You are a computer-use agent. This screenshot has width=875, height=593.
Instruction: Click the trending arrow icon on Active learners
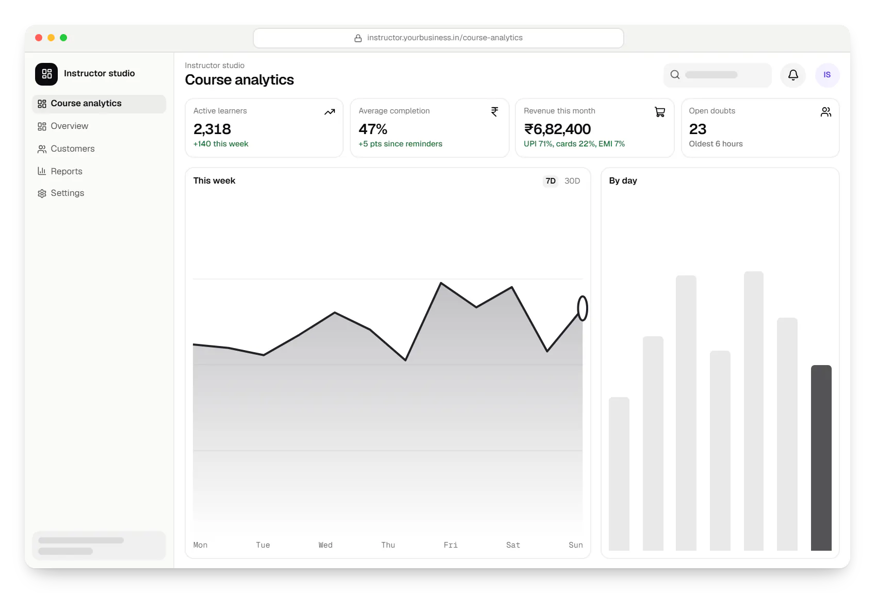click(330, 112)
